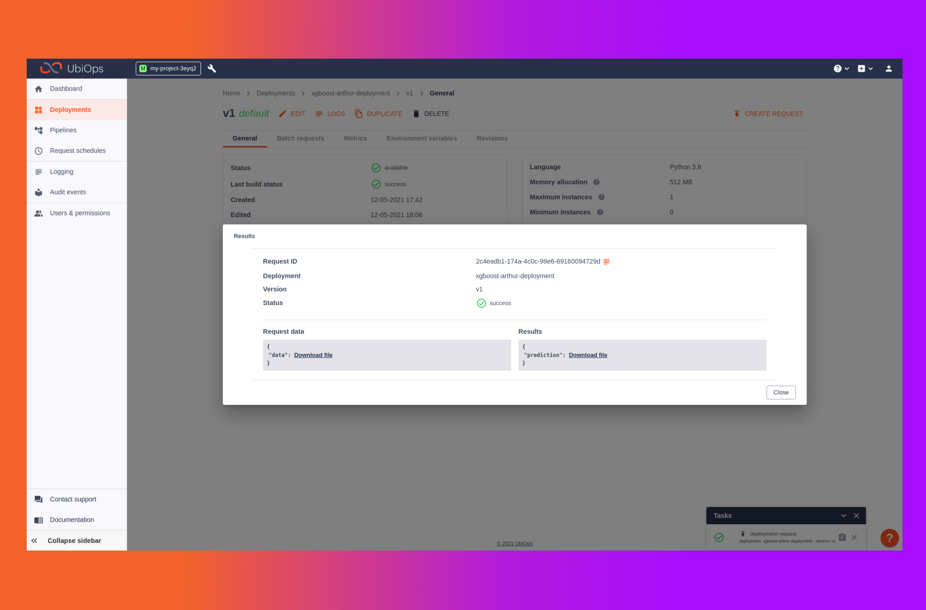The width and height of the screenshot is (926, 610).
Task: Dismiss the deployment request task item
Action: [x=854, y=537]
